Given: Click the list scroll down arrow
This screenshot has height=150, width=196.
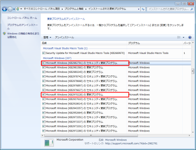Looking at the screenshot, I should pos(193,132).
